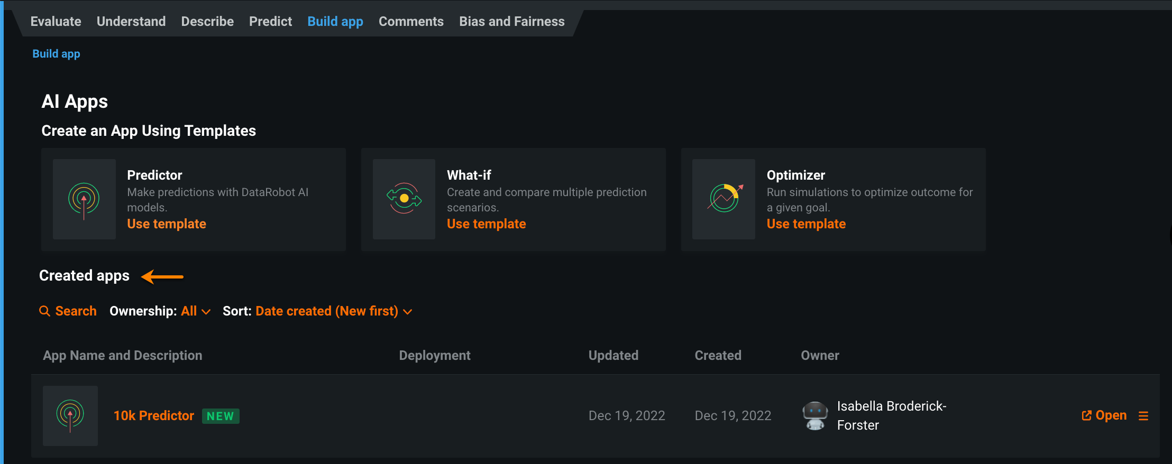Click the external-link Open icon

pyautogui.click(x=1087, y=416)
